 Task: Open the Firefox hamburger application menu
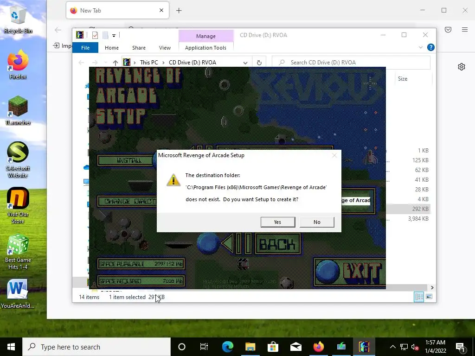point(465,29)
